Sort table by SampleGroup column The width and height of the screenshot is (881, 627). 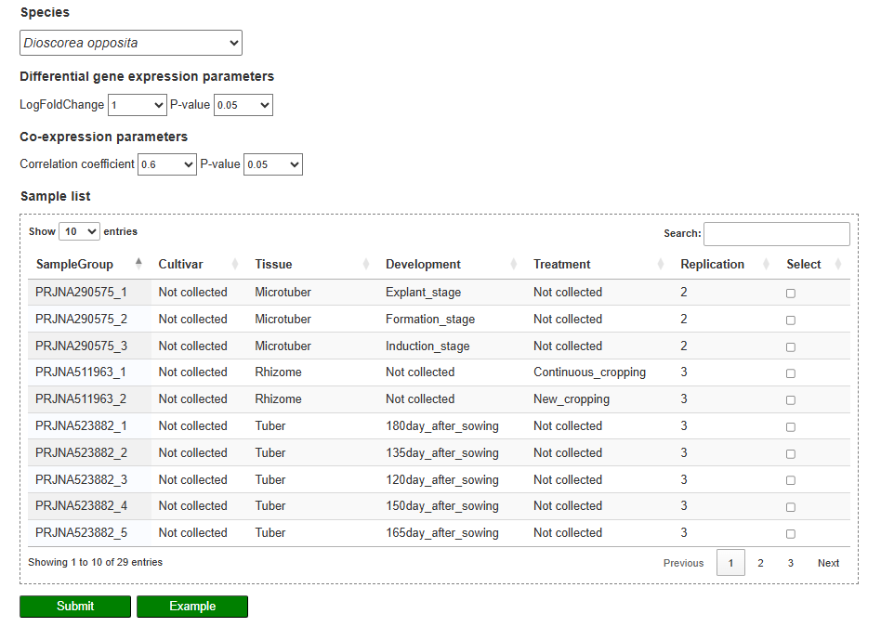point(74,265)
